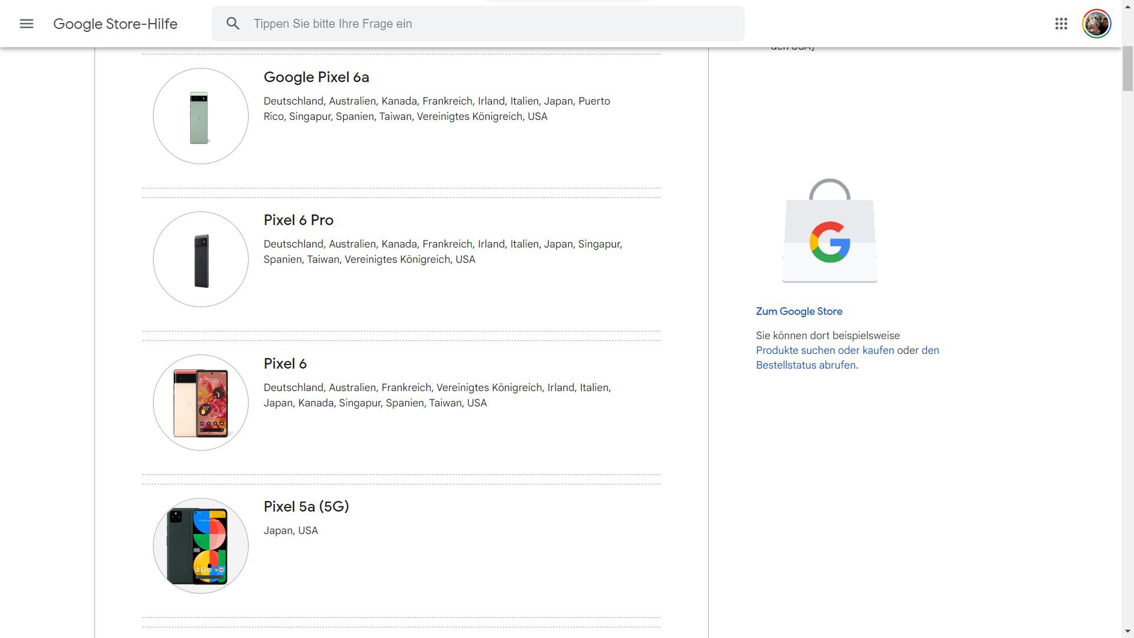Open the Google account profile avatar
The image size is (1134, 638).
pyautogui.click(x=1096, y=24)
